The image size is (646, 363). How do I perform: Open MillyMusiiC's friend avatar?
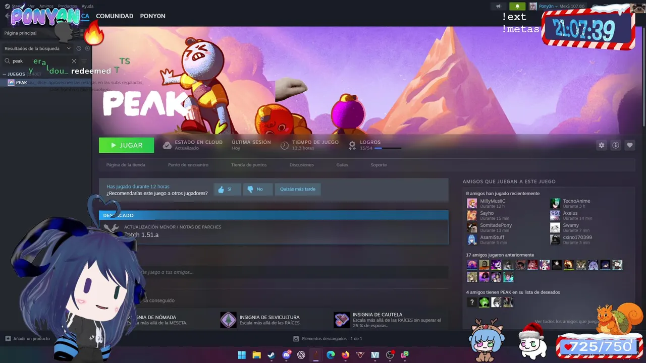pyautogui.click(x=472, y=204)
